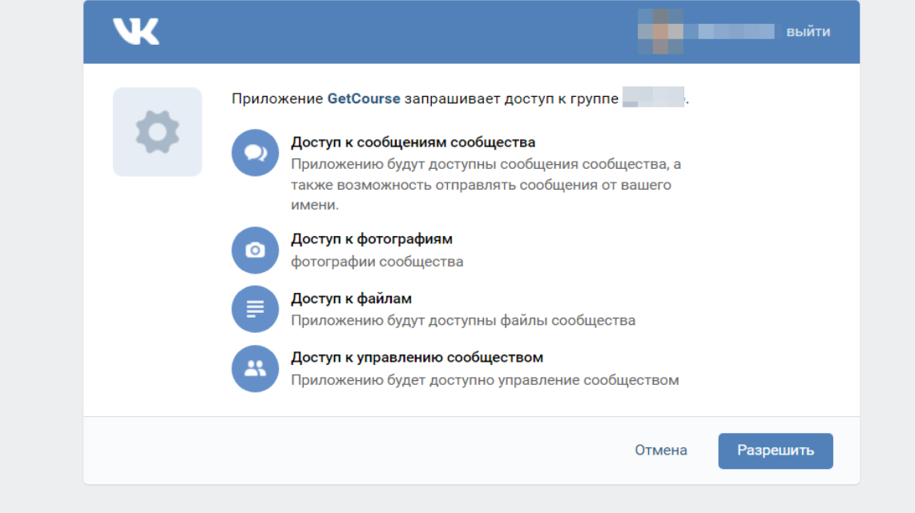Click the description фотографии сообщества
The image size is (915, 513).
pos(377,262)
